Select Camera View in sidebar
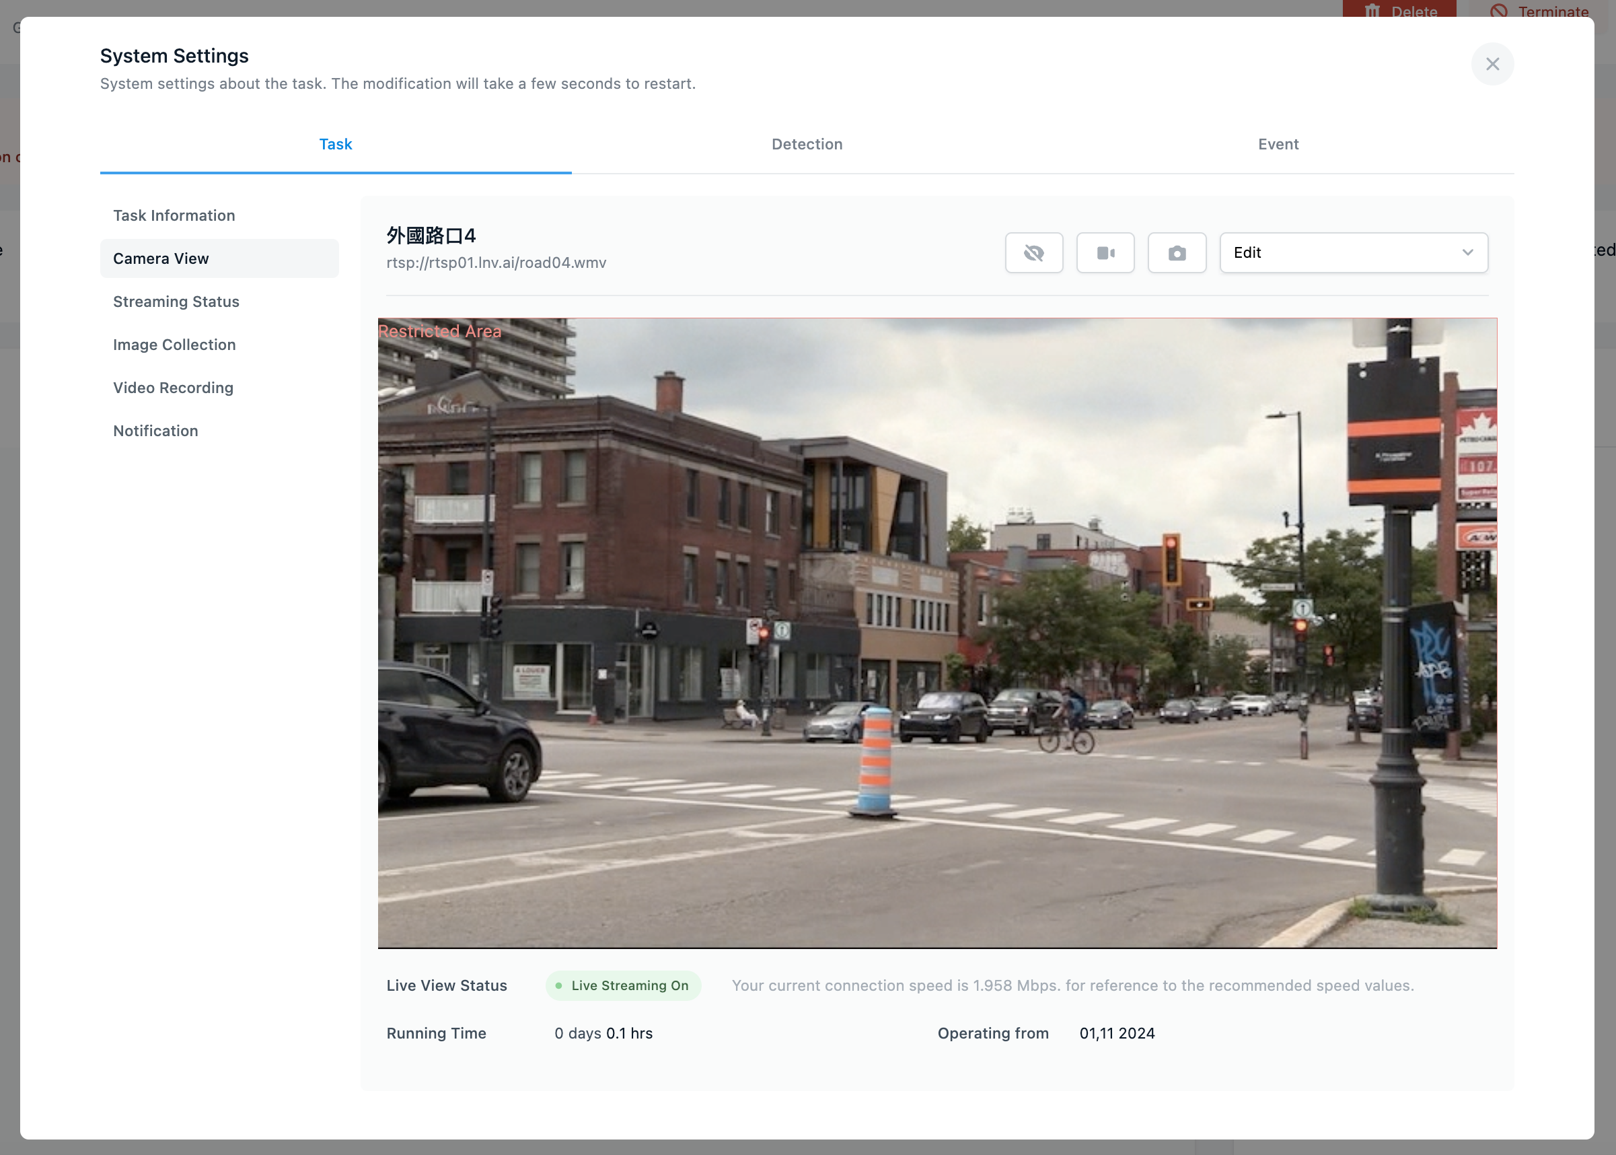1616x1155 pixels. [161, 259]
